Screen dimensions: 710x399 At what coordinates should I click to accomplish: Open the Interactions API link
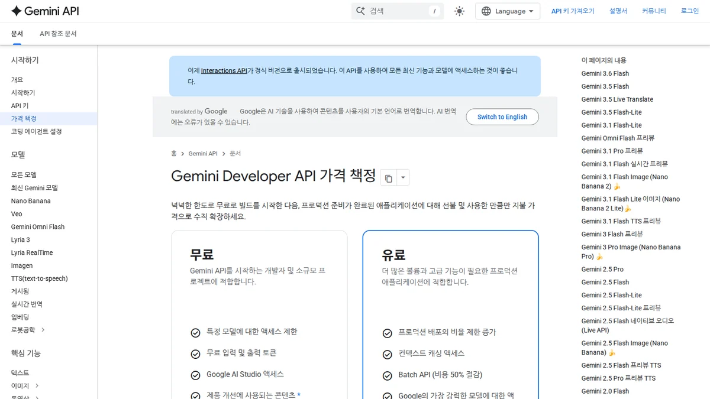224,70
